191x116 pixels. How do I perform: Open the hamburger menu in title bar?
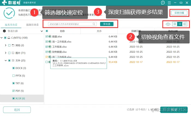click(x=169, y=3)
